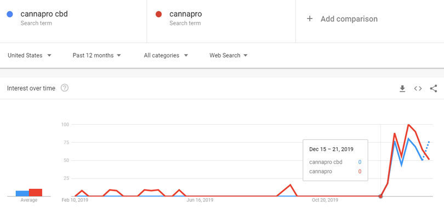This screenshot has width=444, height=224.
Task: Click the 50 y-axis label
Action: coord(66,160)
